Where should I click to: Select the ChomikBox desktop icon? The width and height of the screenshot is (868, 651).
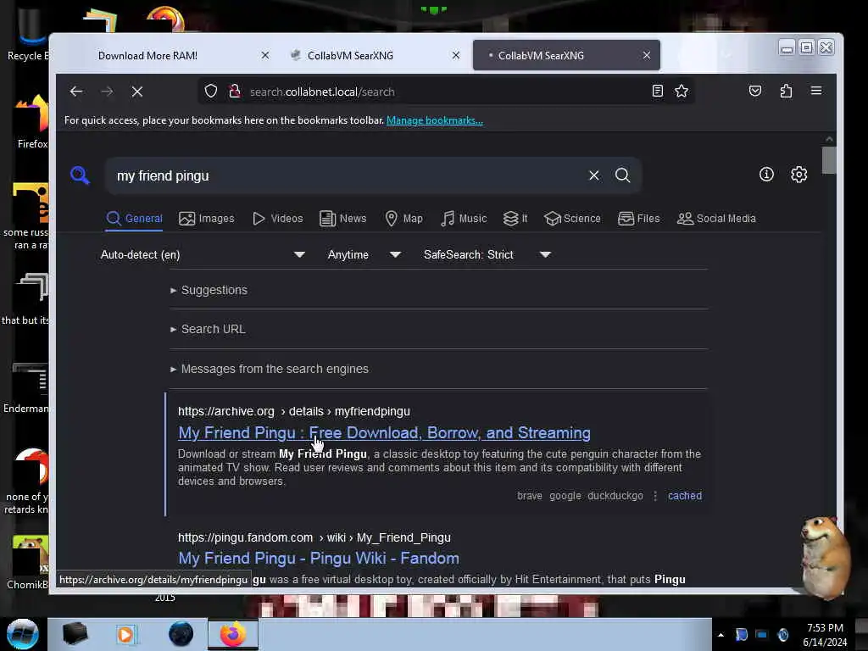click(29, 562)
